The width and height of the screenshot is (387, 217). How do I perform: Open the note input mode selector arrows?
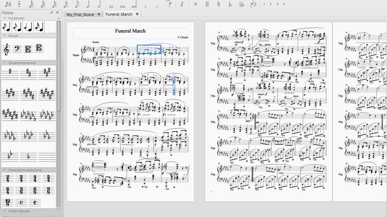(19, 4)
